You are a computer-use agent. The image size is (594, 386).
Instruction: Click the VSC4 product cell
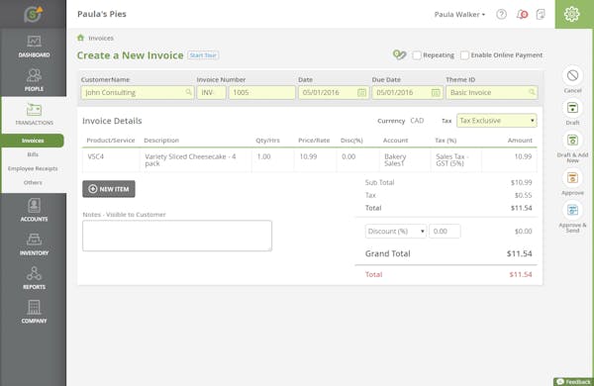(111, 160)
